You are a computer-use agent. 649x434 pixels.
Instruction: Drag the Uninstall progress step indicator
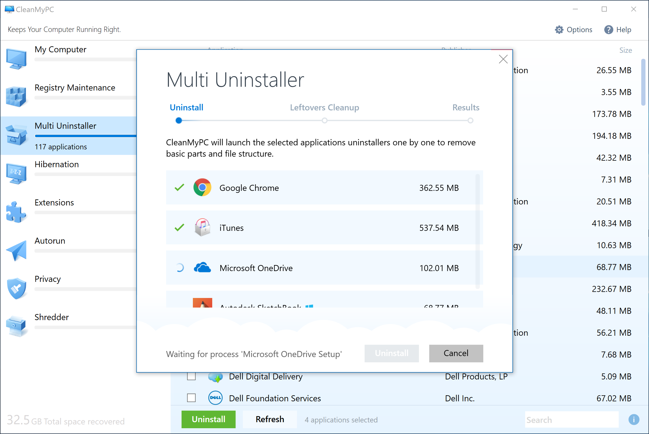(x=179, y=120)
